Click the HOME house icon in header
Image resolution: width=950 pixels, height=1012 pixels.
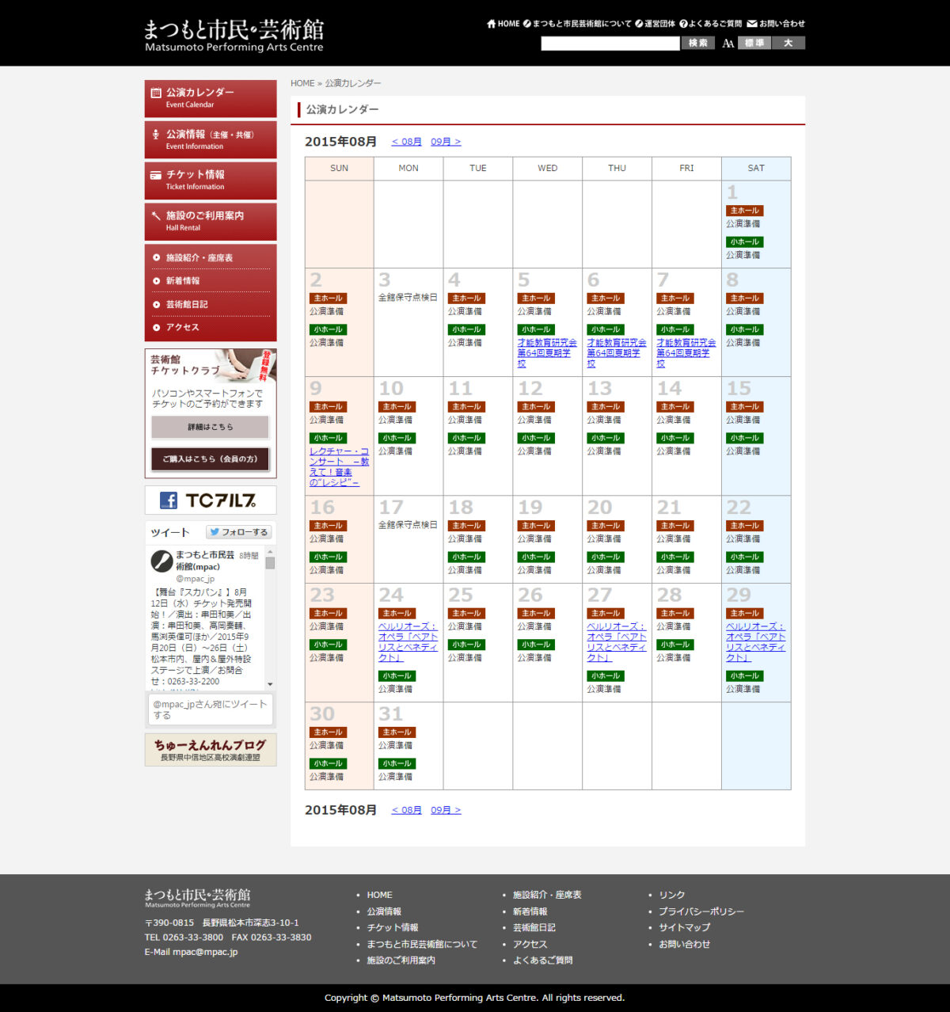coord(491,24)
